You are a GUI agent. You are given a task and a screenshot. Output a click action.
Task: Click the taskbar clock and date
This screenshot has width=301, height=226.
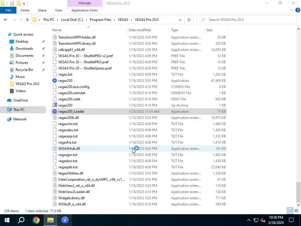tap(276, 220)
